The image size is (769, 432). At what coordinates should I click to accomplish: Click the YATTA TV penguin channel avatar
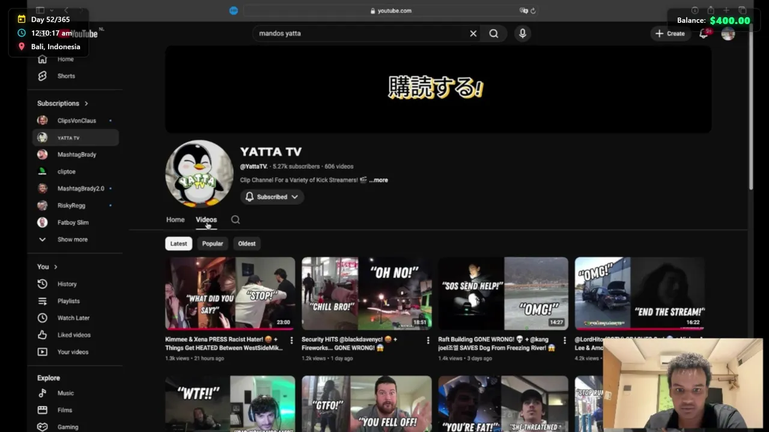tap(199, 174)
